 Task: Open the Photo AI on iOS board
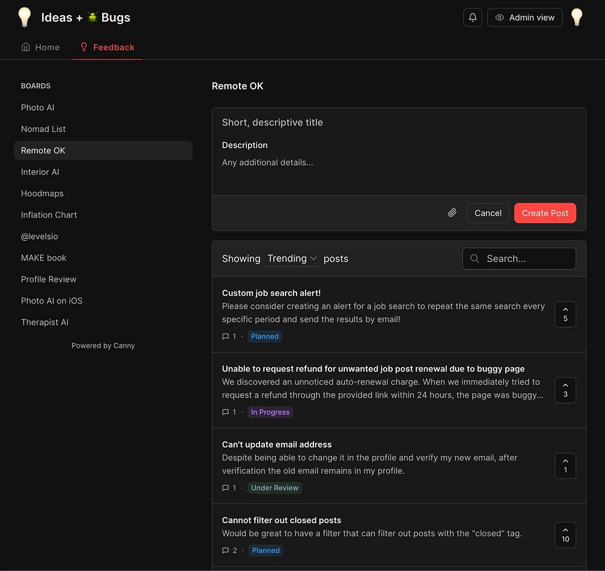[51, 301]
